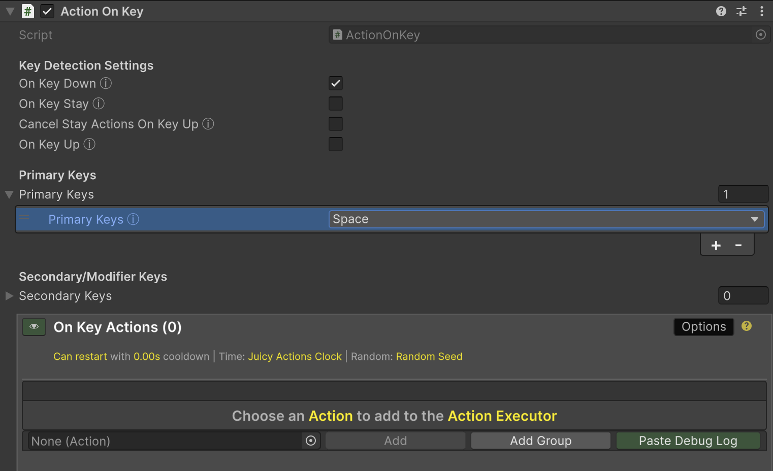Open the component three-dot context menu
This screenshot has width=773, height=471.
click(761, 11)
